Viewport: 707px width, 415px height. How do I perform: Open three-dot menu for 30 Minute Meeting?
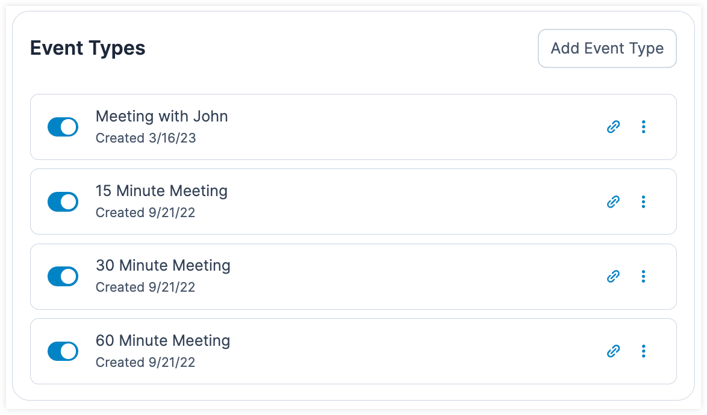click(x=643, y=277)
